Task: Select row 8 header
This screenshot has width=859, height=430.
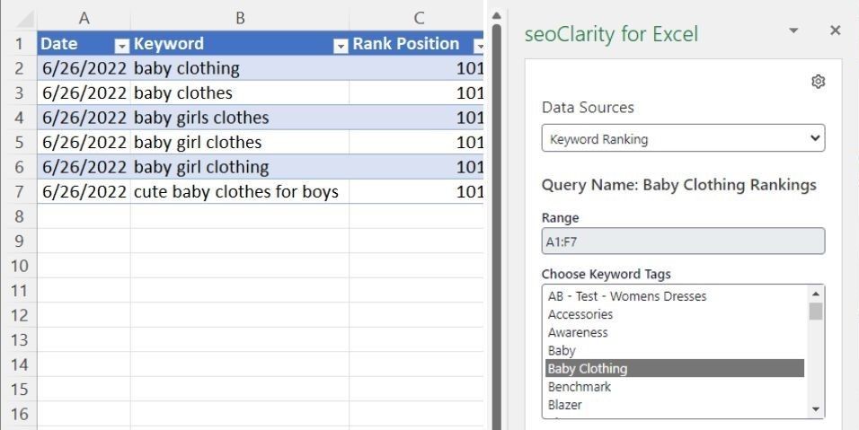Action: pyautogui.click(x=19, y=216)
